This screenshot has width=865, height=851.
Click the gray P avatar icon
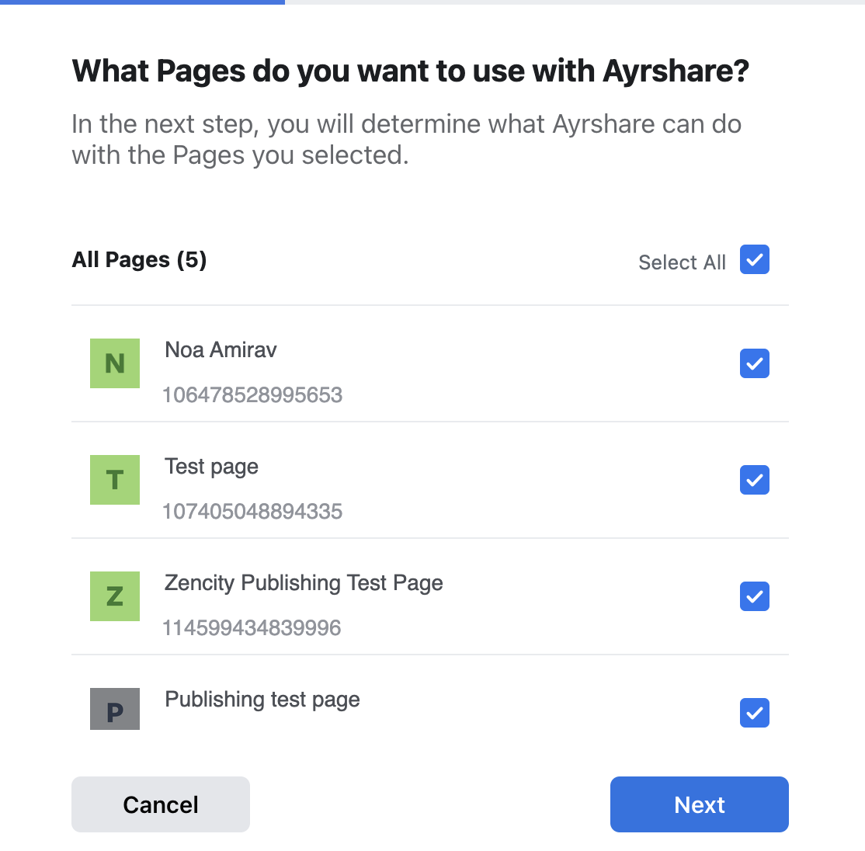click(115, 709)
